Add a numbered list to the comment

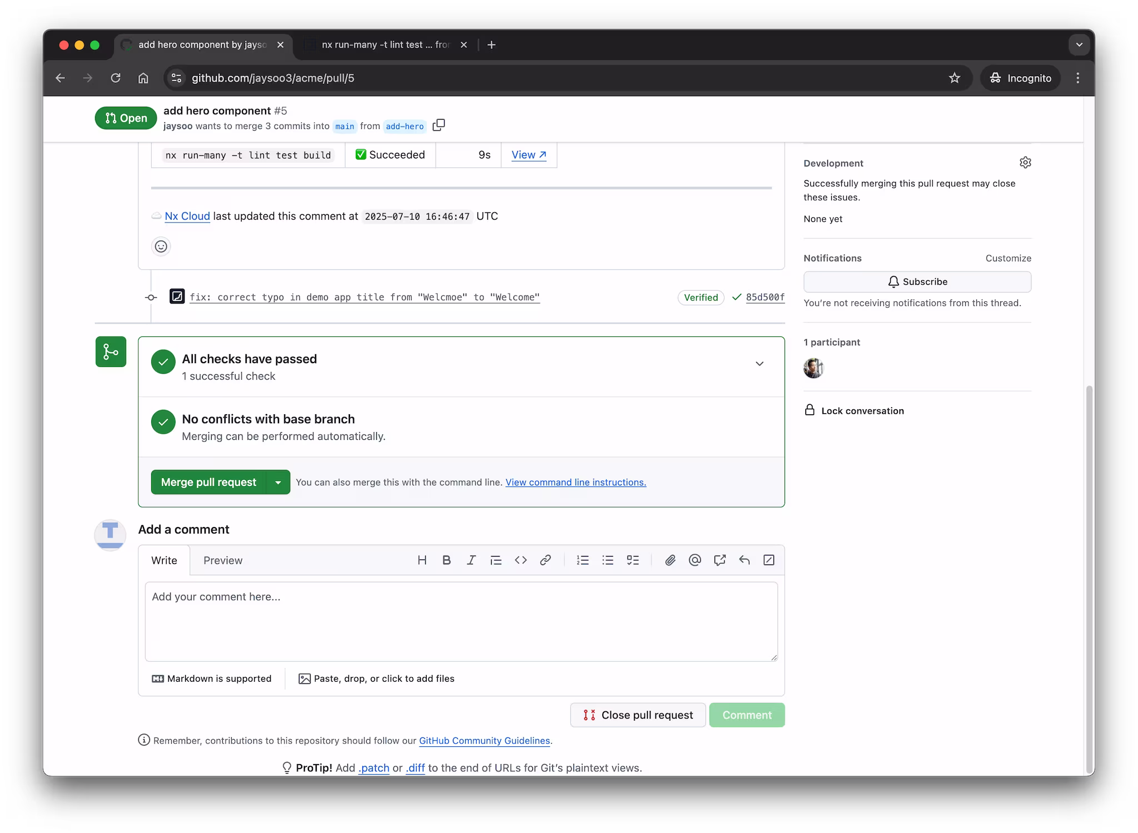[x=582, y=560]
